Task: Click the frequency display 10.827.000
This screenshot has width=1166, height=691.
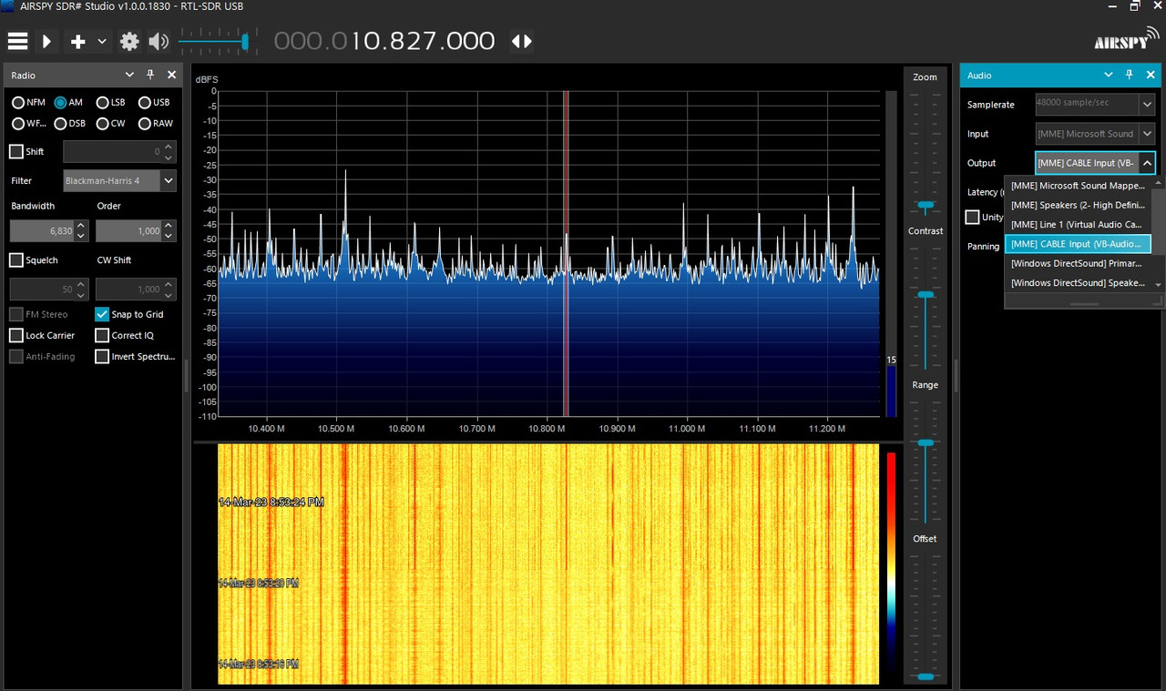Action: point(384,41)
